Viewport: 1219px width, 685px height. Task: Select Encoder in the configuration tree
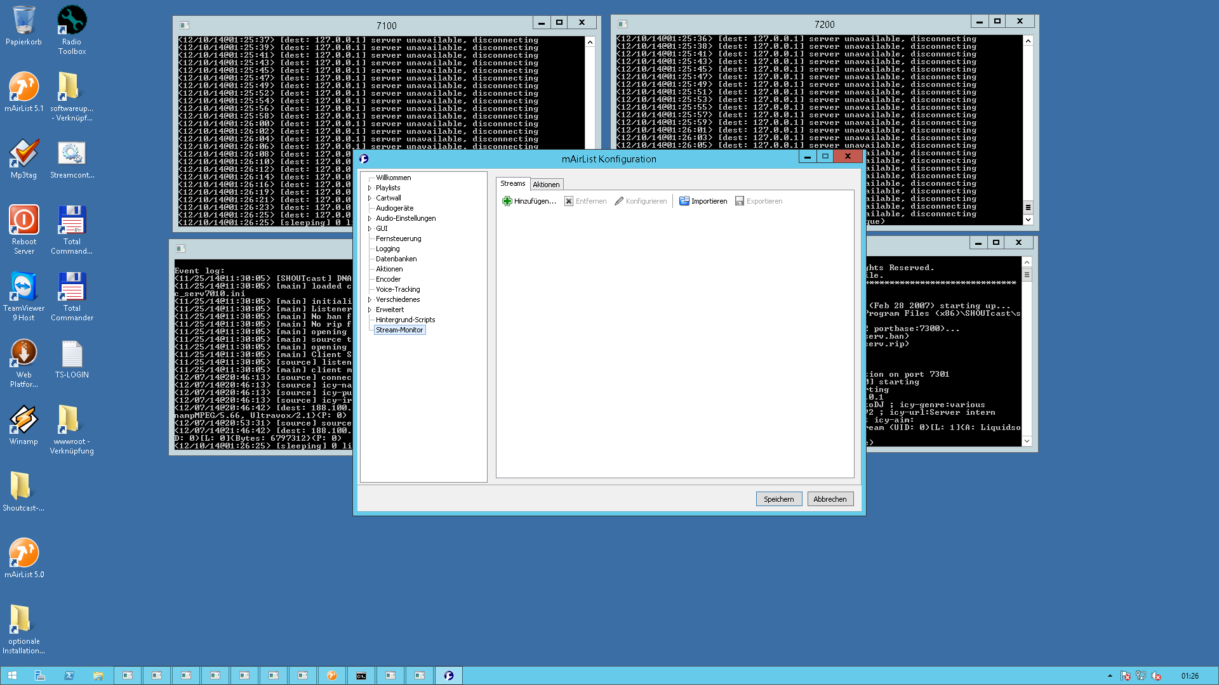click(388, 279)
